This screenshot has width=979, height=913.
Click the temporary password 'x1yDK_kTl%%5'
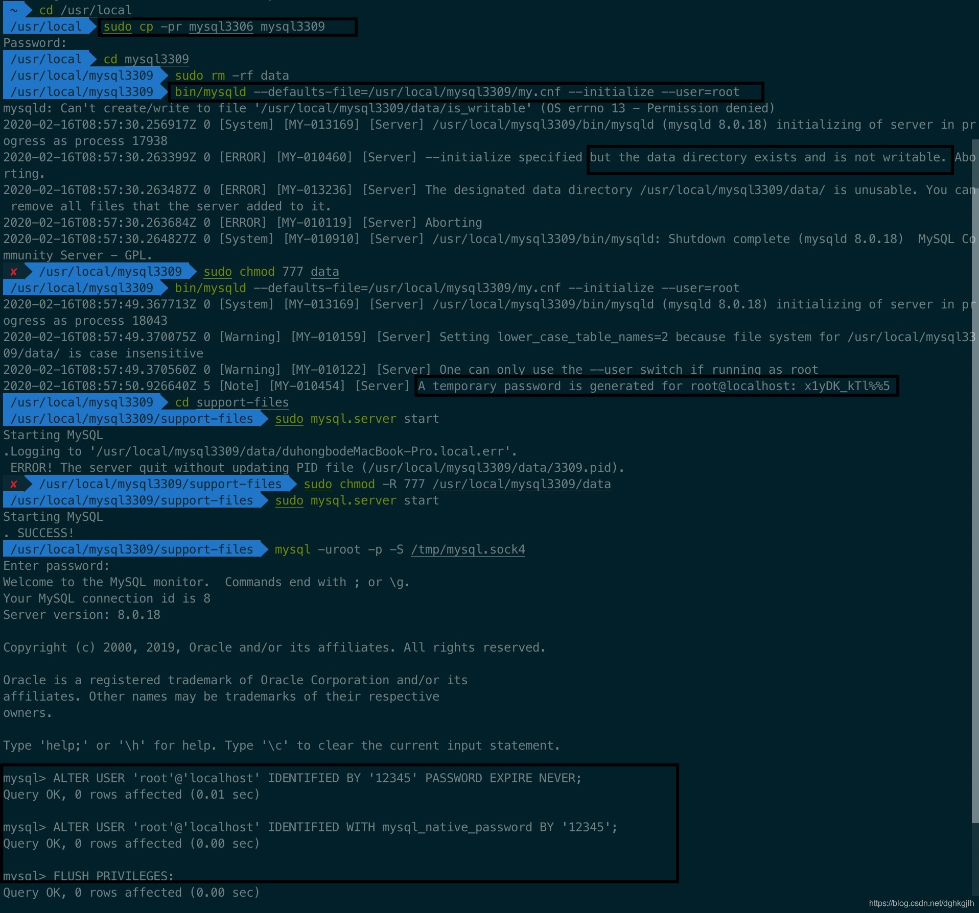point(847,386)
